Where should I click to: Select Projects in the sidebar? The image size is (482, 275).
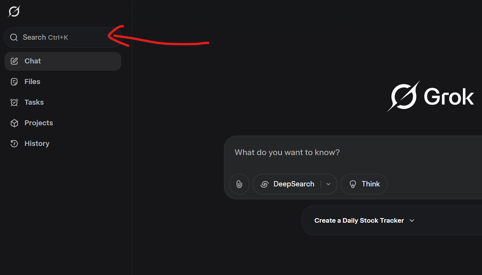tap(63, 123)
